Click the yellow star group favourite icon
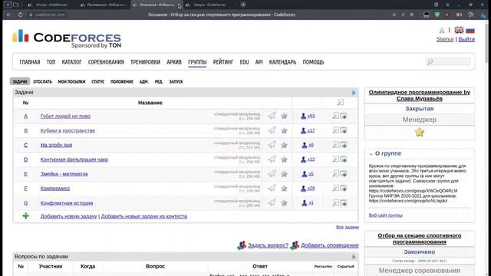The height and width of the screenshot is (276, 491). click(420, 133)
